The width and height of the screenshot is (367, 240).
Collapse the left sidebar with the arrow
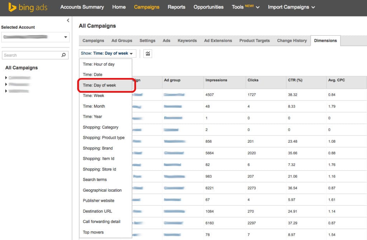tap(68, 20)
